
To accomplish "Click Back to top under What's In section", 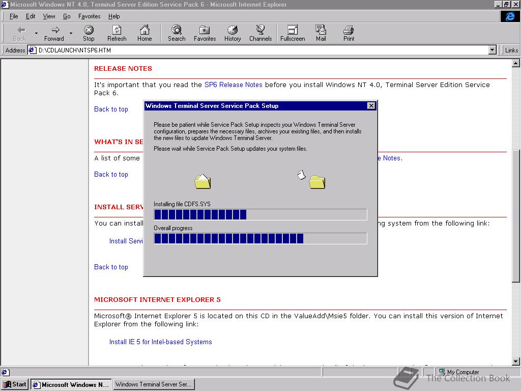I will [x=111, y=174].
